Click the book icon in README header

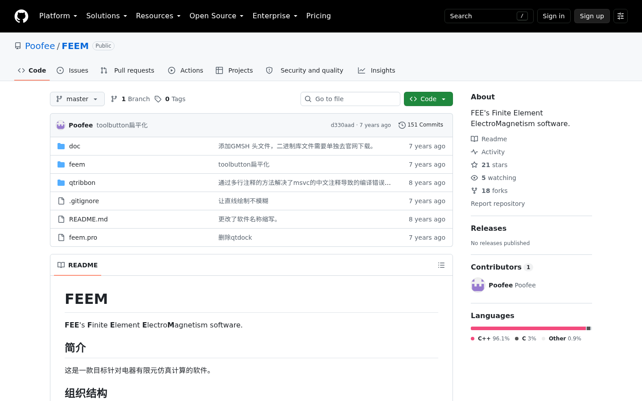61,265
